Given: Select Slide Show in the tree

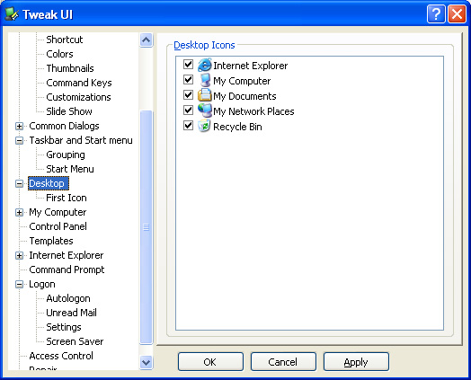Looking at the screenshot, I should (69, 111).
